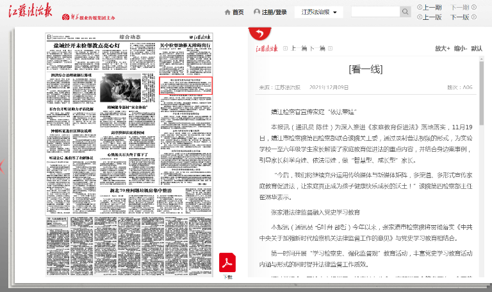This screenshot has width=492, height=292.
Task: Click the home icon beside 首页
Action: pos(227,12)
